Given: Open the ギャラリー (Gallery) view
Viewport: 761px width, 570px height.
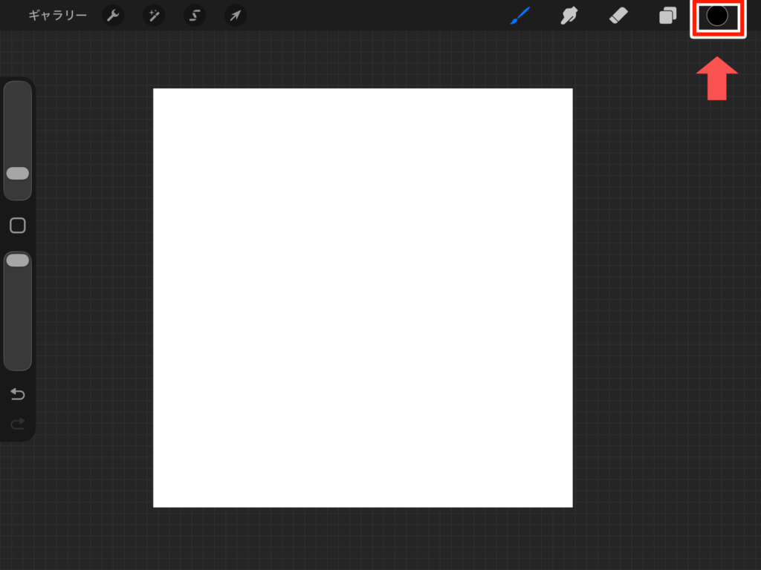Looking at the screenshot, I should (57, 16).
